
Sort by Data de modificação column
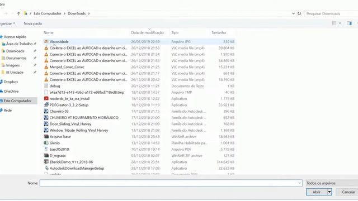tap(147, 32)
